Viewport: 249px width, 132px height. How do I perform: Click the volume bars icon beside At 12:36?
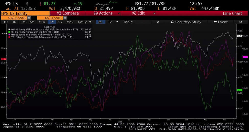(x=8, y=9)
